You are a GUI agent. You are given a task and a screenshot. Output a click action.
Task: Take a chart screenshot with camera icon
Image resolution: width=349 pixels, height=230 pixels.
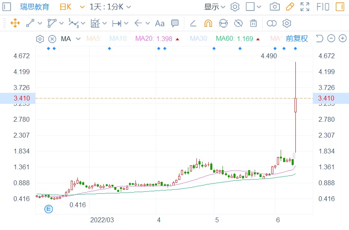275,7
